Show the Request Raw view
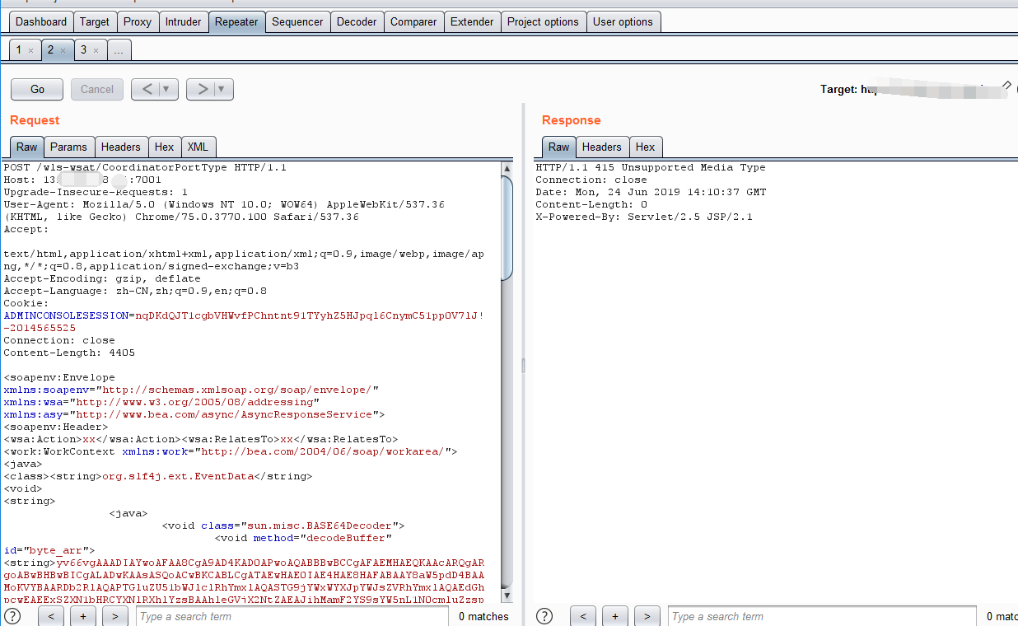This screenshot has width=1018, height=626. tap(27, 147)
